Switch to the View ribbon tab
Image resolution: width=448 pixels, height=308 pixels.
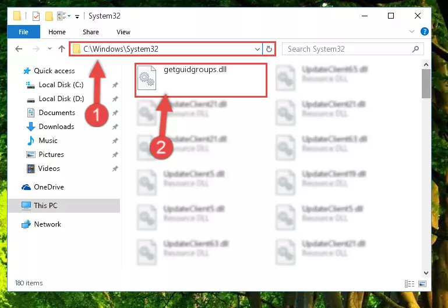(123, 32)
